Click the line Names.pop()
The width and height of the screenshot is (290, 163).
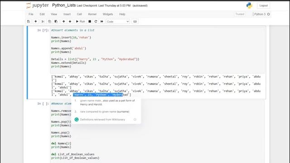click(x=60, y=133)
